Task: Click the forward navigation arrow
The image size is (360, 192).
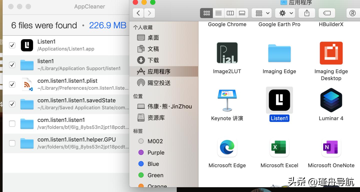Action: pos(149,13)
